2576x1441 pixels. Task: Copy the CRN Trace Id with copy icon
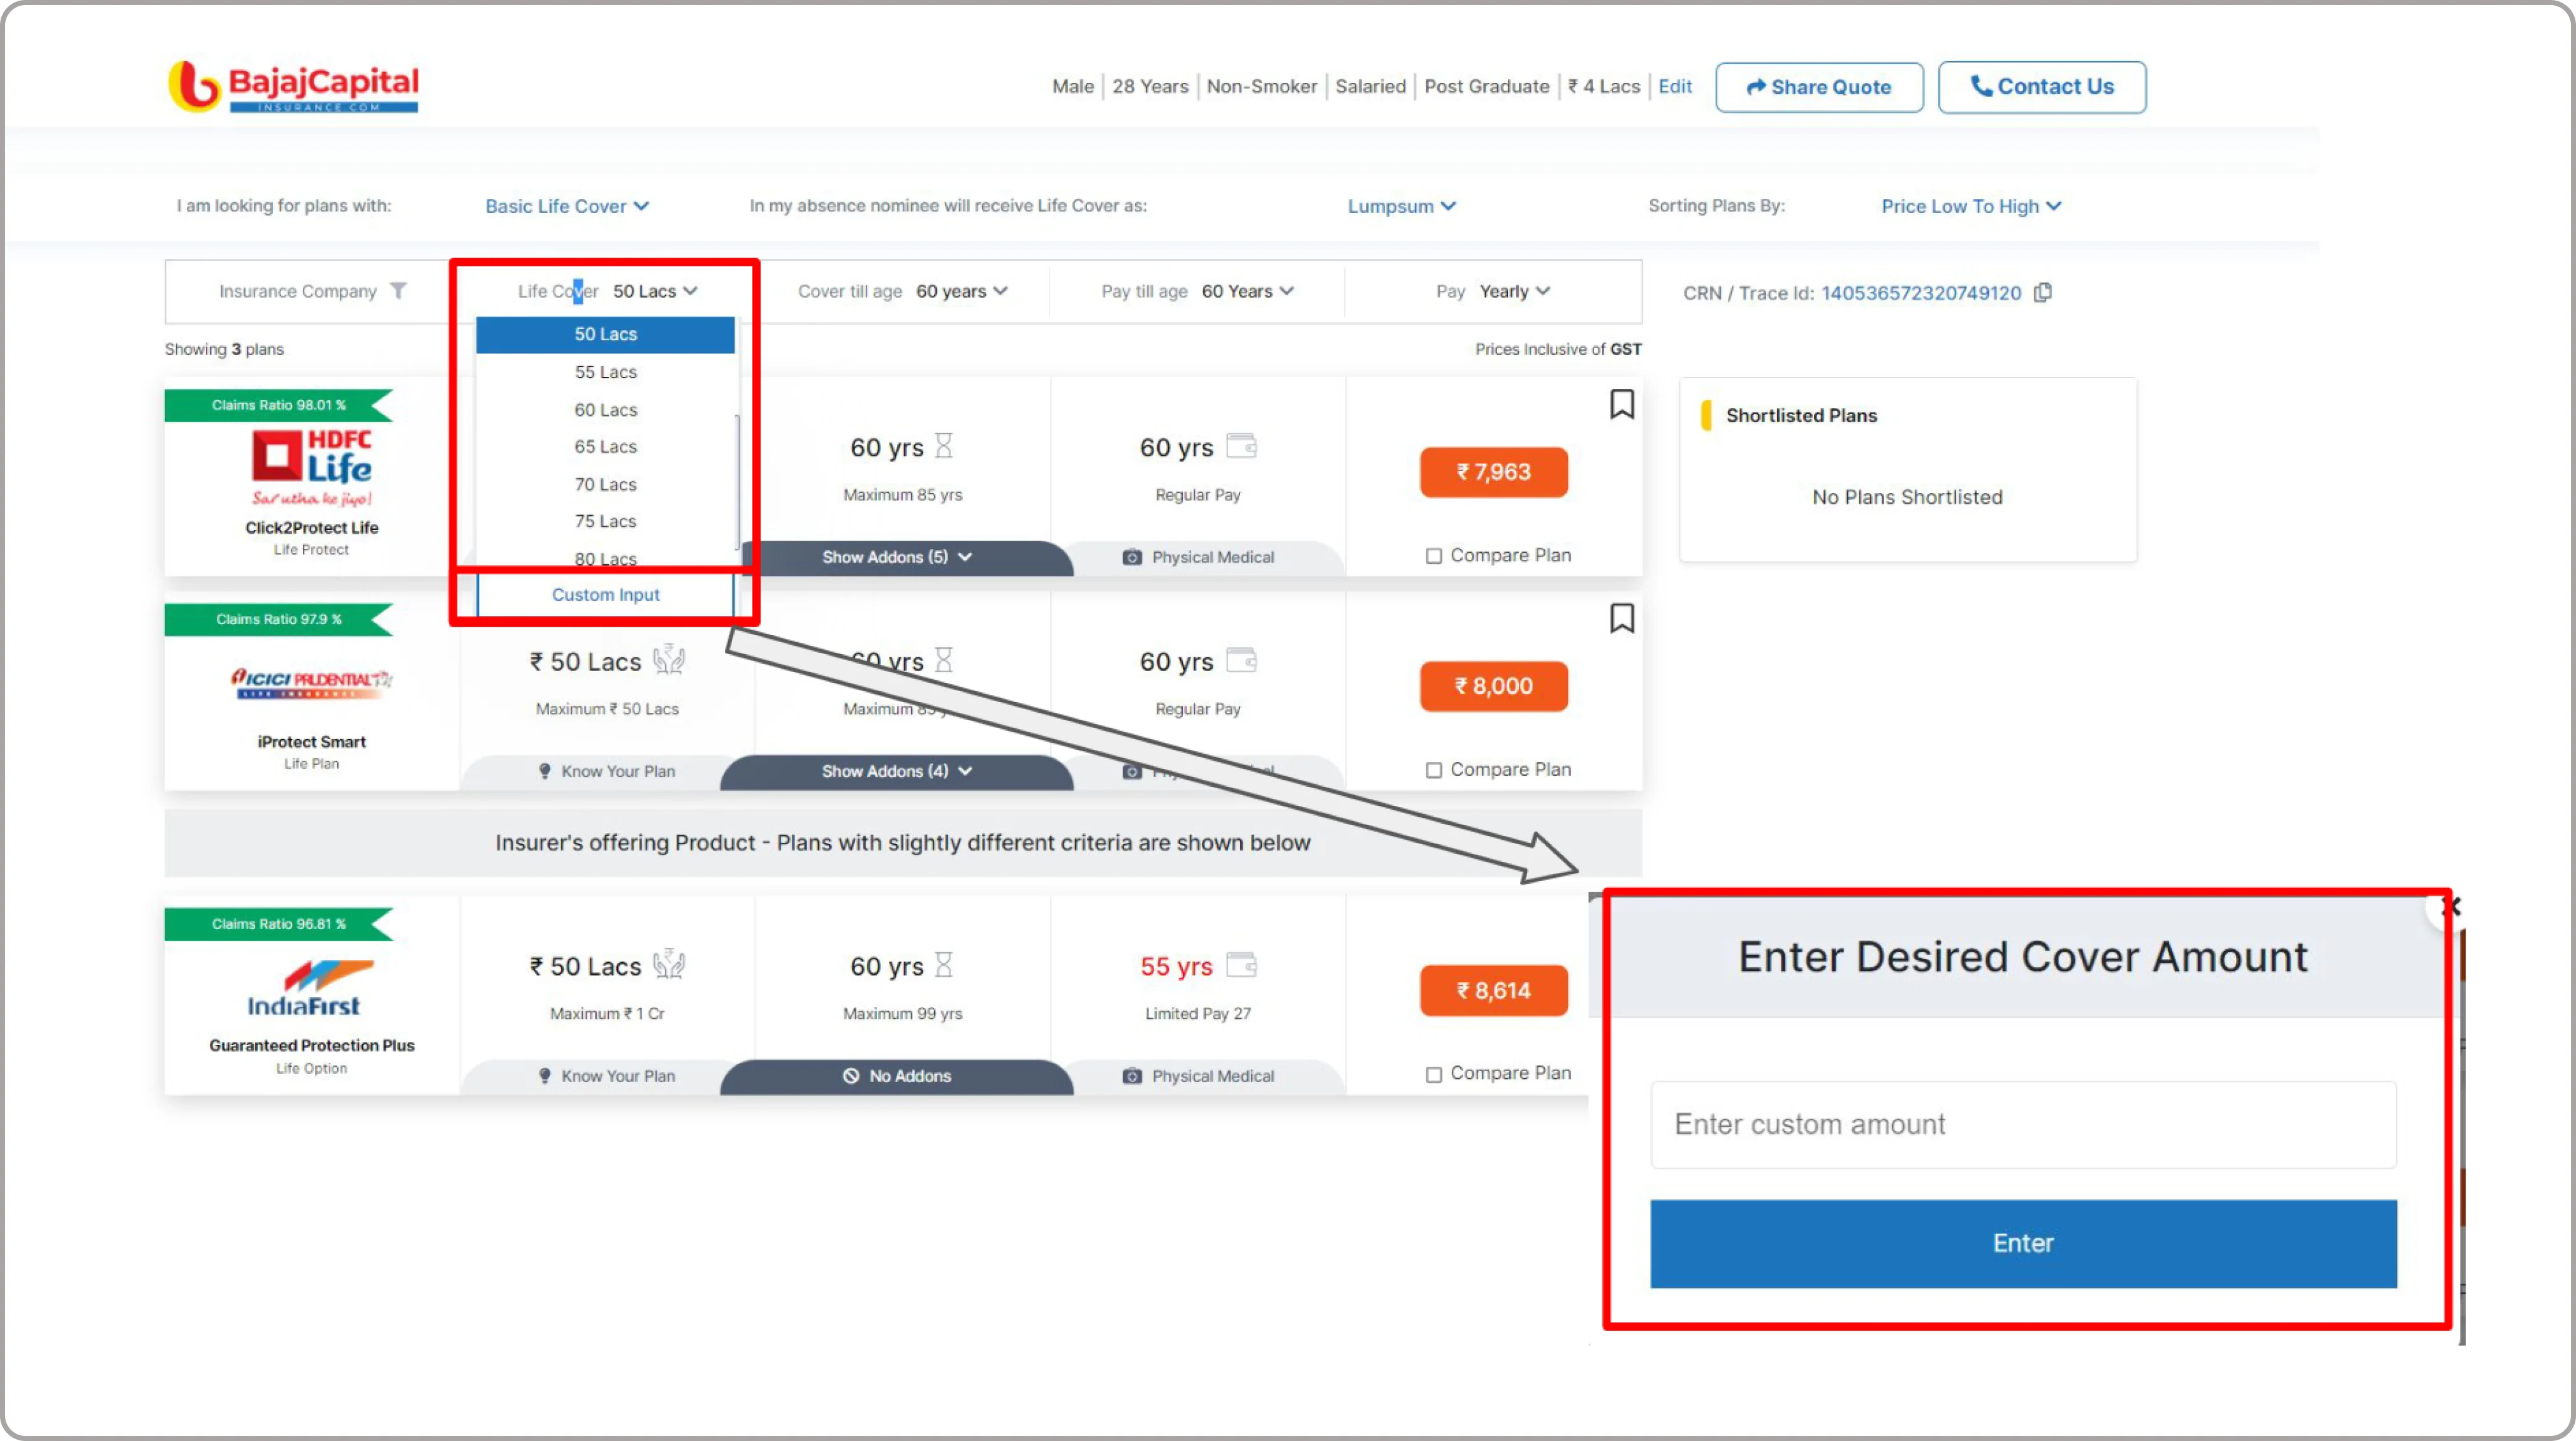click(2043, 292)
